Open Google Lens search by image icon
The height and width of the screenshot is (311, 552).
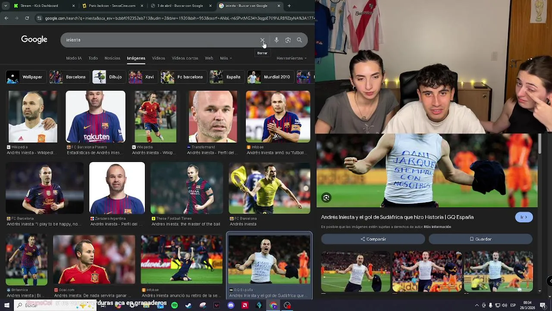tap(288, 40)
